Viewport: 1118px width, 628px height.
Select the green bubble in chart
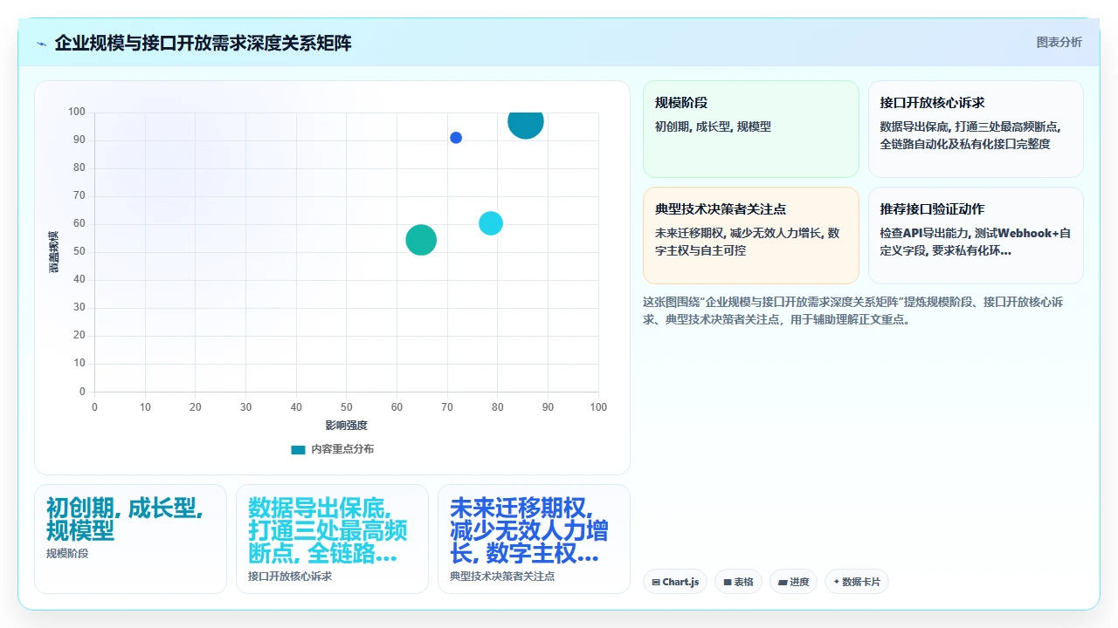click(421, 240)
